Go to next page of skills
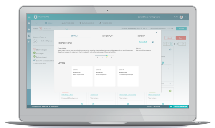The height and width of the screenshot is (128, 215). point(180,44)
